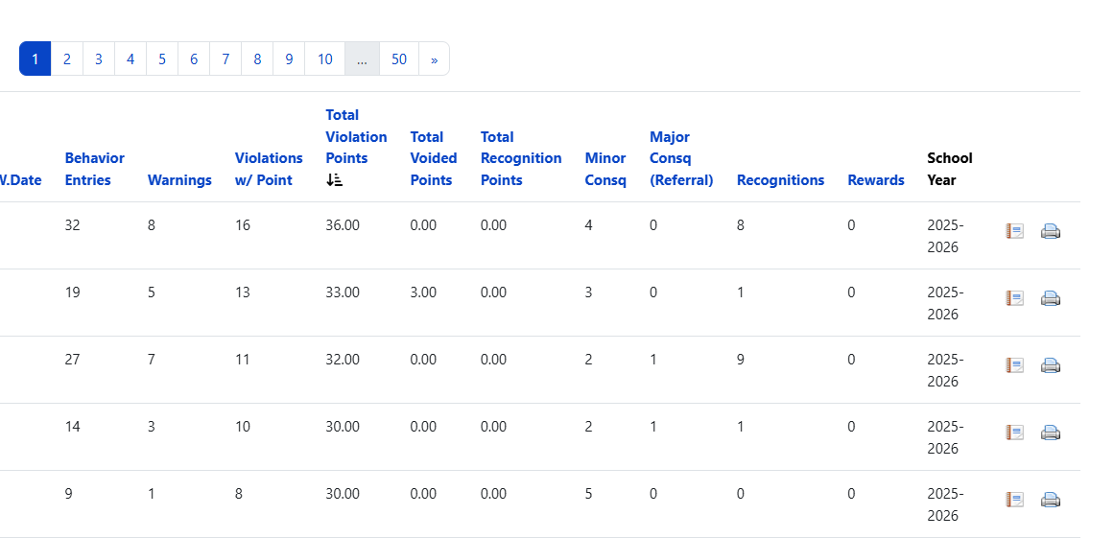This screenshot has width=1114, height=538.
Task: Print the row with 14 behavior entries
Action: pyautogui.click(x=1050, y=433)
